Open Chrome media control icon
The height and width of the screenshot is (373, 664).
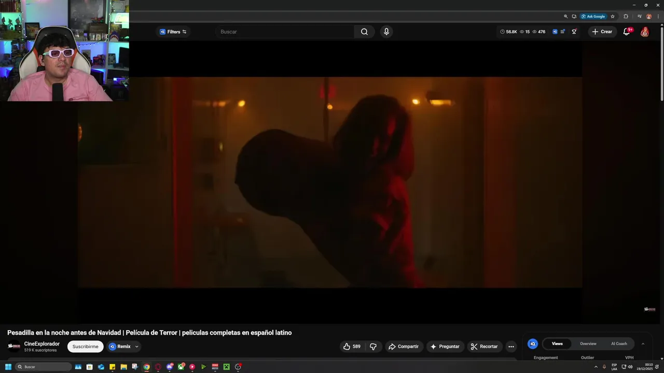pos(640,16)
